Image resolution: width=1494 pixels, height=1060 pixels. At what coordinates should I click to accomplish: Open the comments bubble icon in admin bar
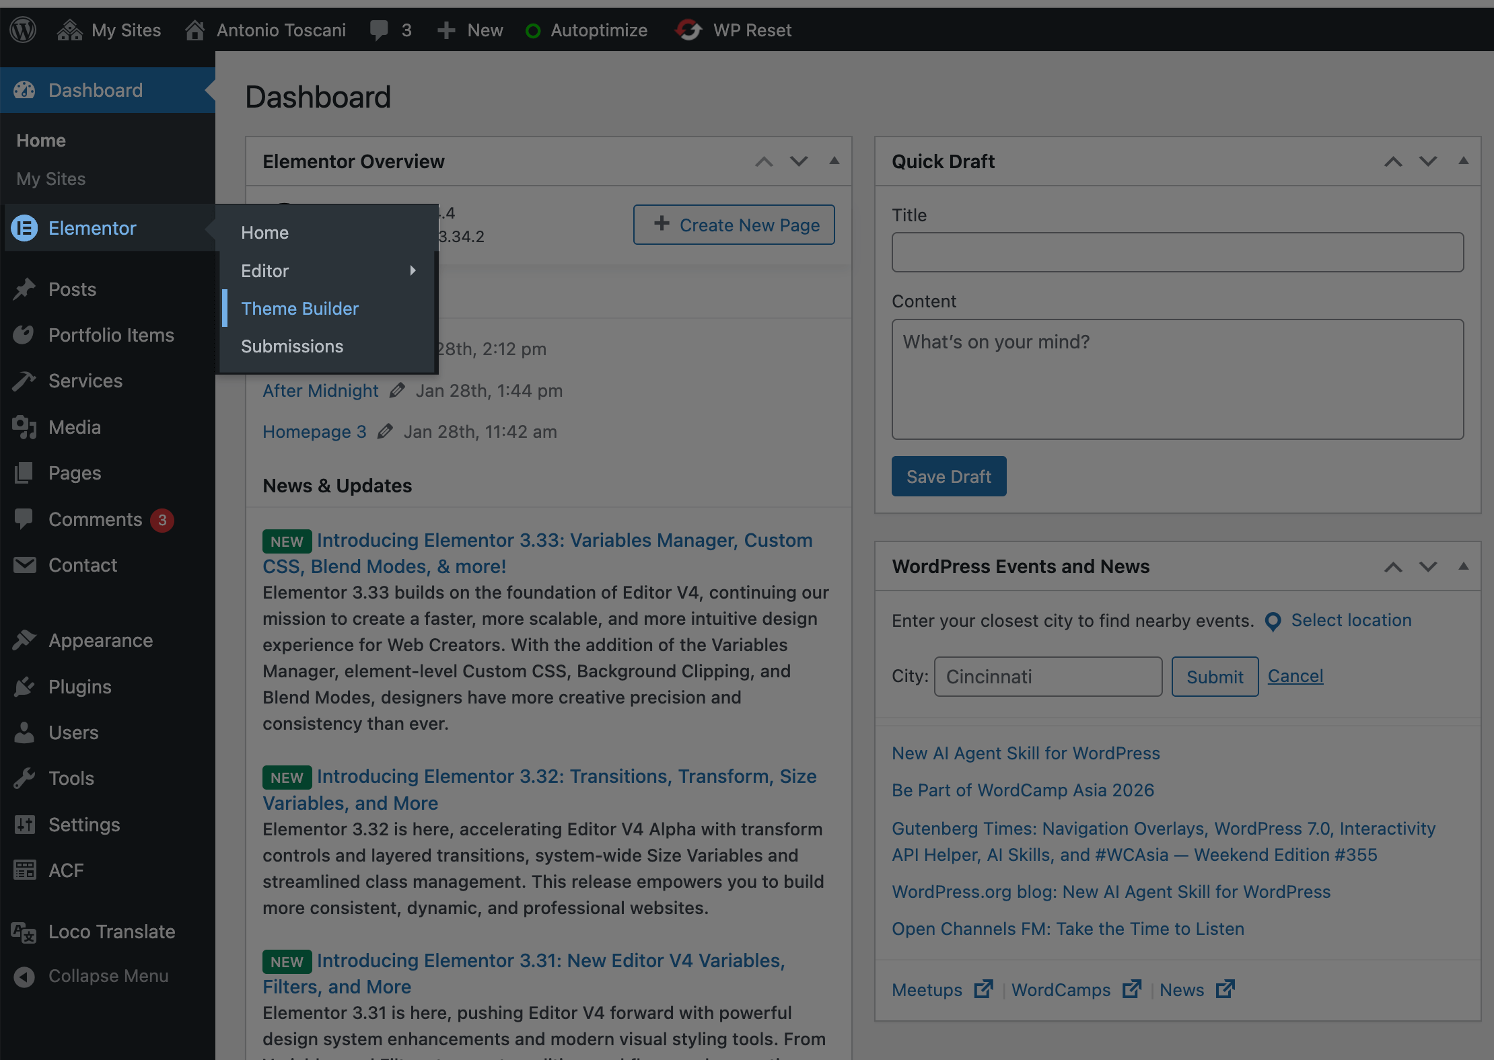(x=379, y=30)
